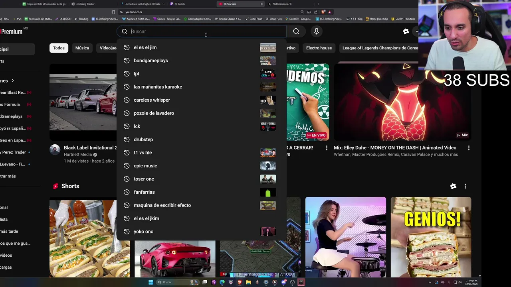Select the 'Electro house' filter chip
This screenshot has width=511, height=287.
[x=319, y=48]
